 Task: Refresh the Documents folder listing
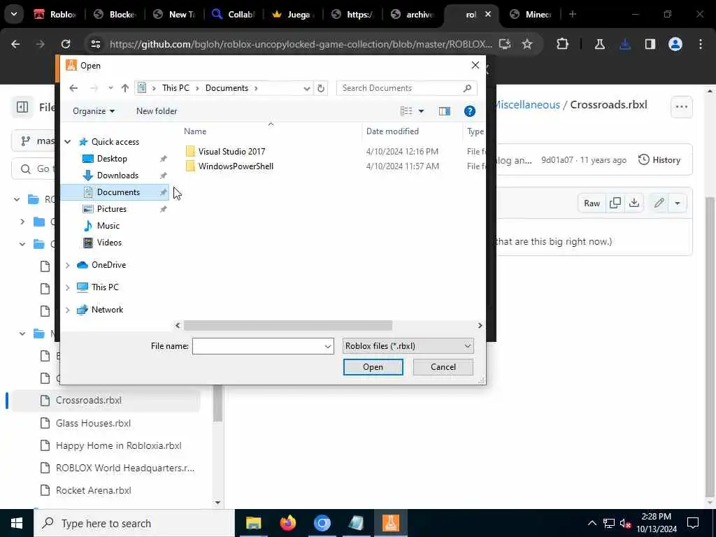click(321, 88)
